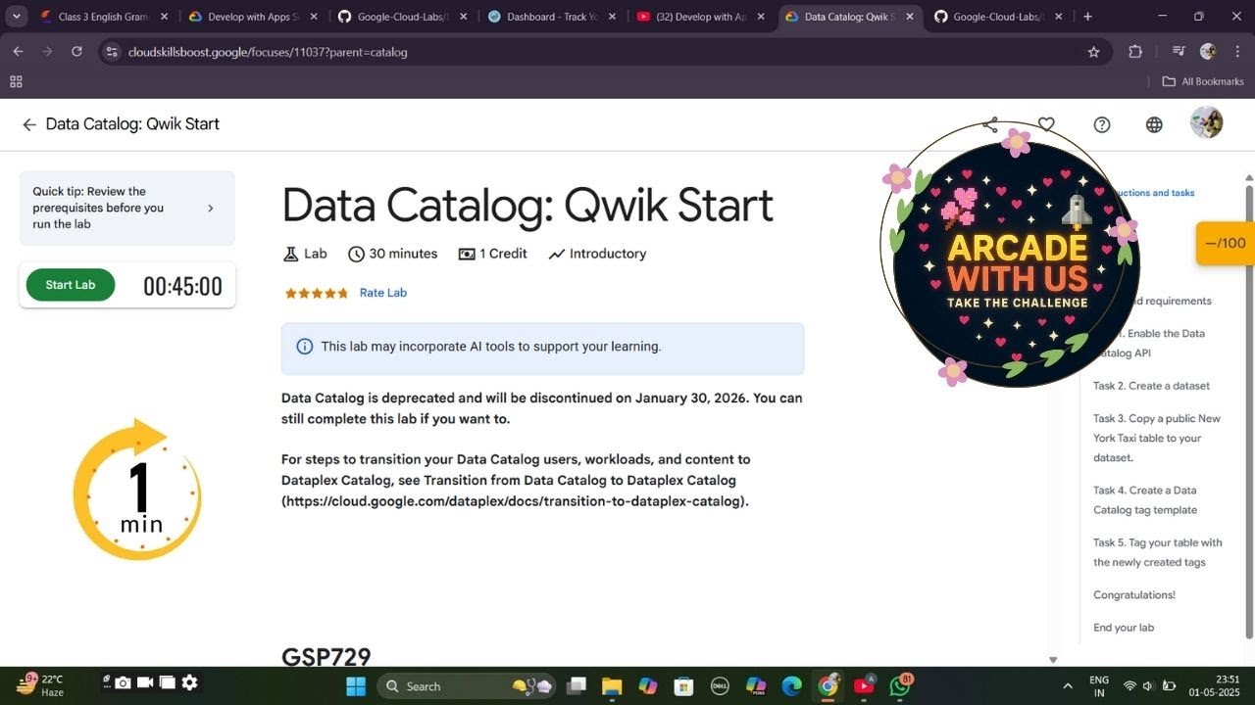Open WhatsApp from the taskbar
Image resolution: width=1255 pixels, height=705 pixels.
click(900, 685)
